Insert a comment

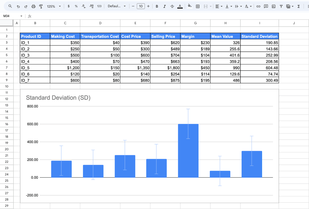point(266,6)
